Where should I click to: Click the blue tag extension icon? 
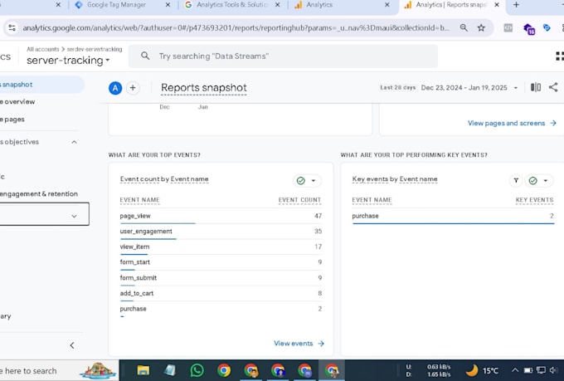point(547,27)
